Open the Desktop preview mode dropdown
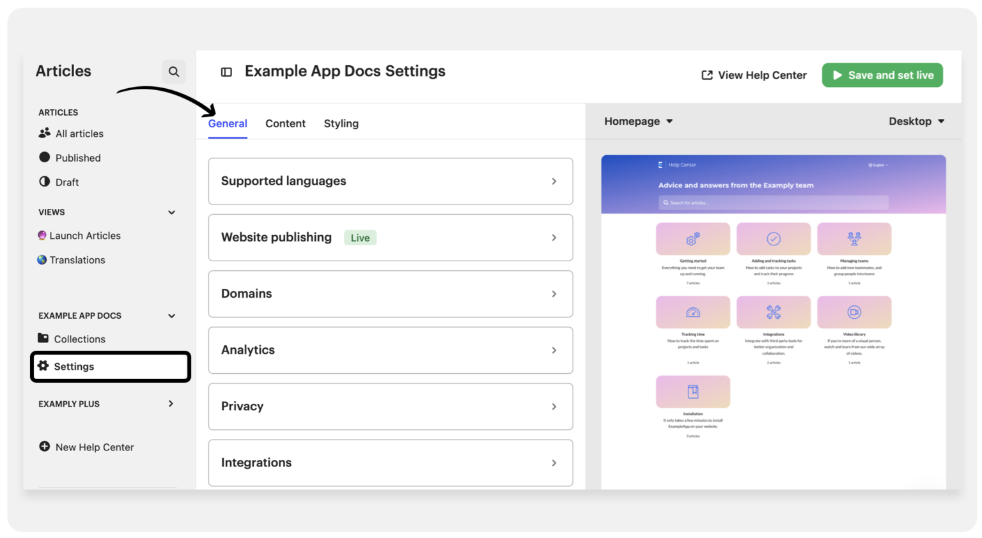 click(916, 121)
